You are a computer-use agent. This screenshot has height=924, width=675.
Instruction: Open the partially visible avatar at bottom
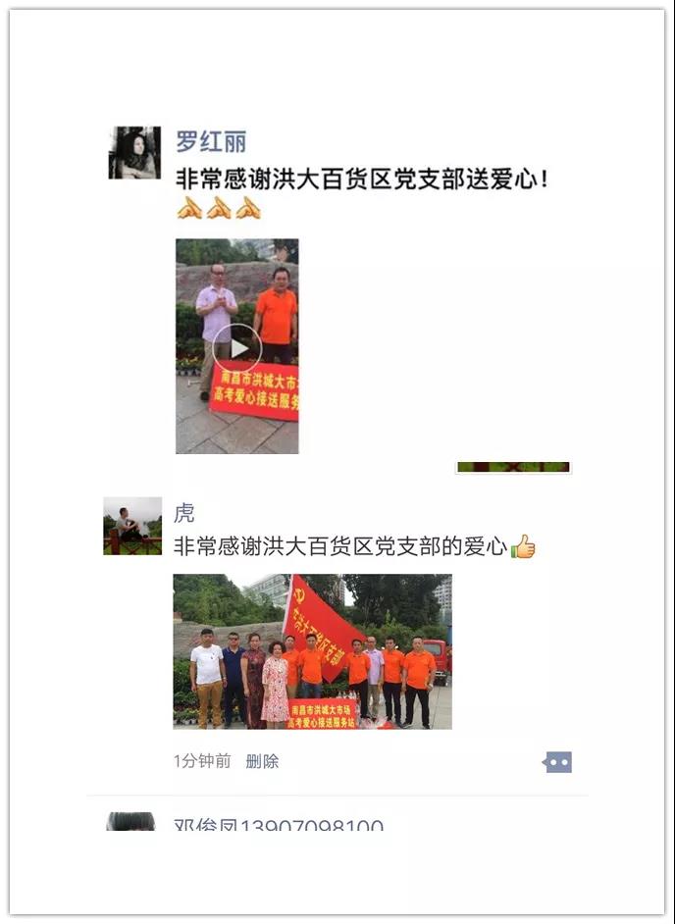130,821
